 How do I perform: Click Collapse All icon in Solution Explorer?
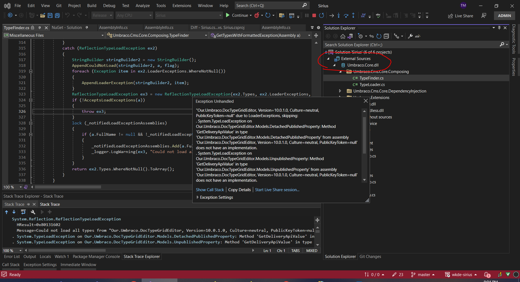pos(386,36)
